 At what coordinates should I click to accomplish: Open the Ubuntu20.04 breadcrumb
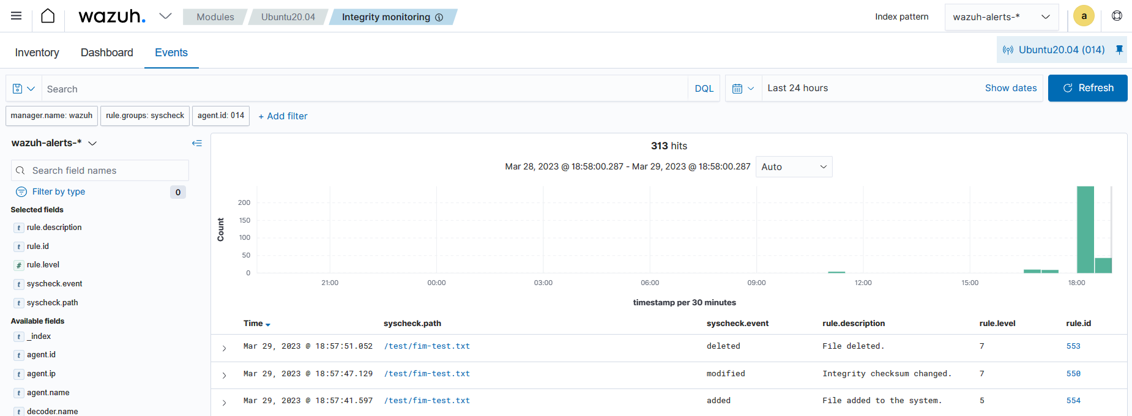tap(288, 17)
